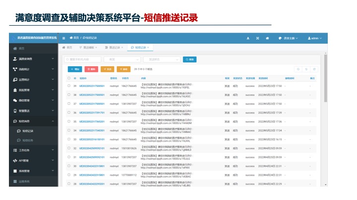The image size is (357, 200).
Task: Click the system logo icon atop sidebar
Action: point(13,38)
